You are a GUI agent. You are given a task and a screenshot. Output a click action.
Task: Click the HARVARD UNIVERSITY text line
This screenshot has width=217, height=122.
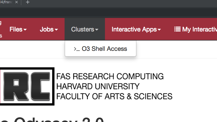pos(98,86)
